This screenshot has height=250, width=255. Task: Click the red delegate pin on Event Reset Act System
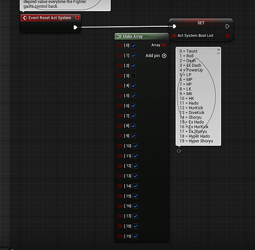[77, 18]
